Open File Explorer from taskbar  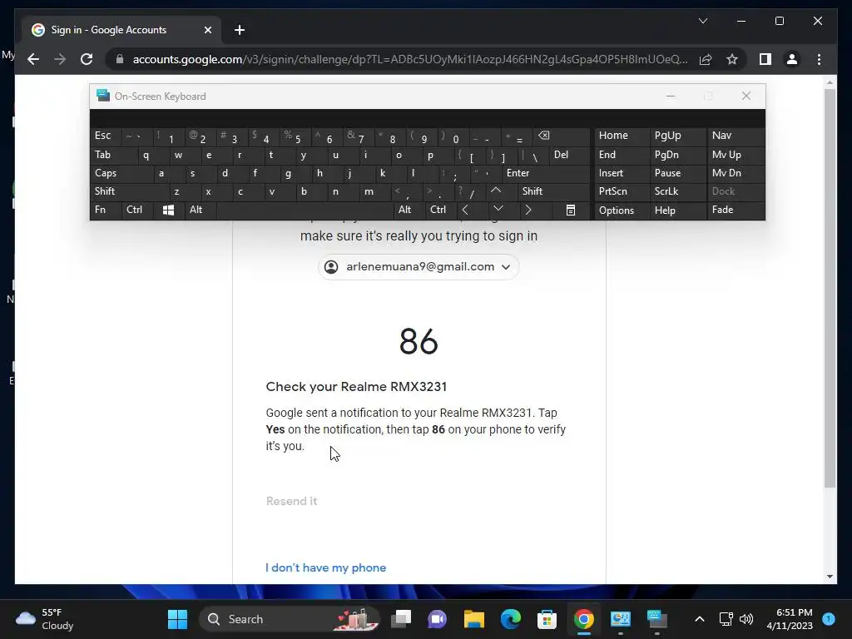(x=473, y=619)
